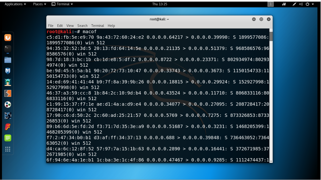321x180 pixels.
Task: Click MAC address 17:90:c6:d:50:2c
Action: [x=69, y=115]
